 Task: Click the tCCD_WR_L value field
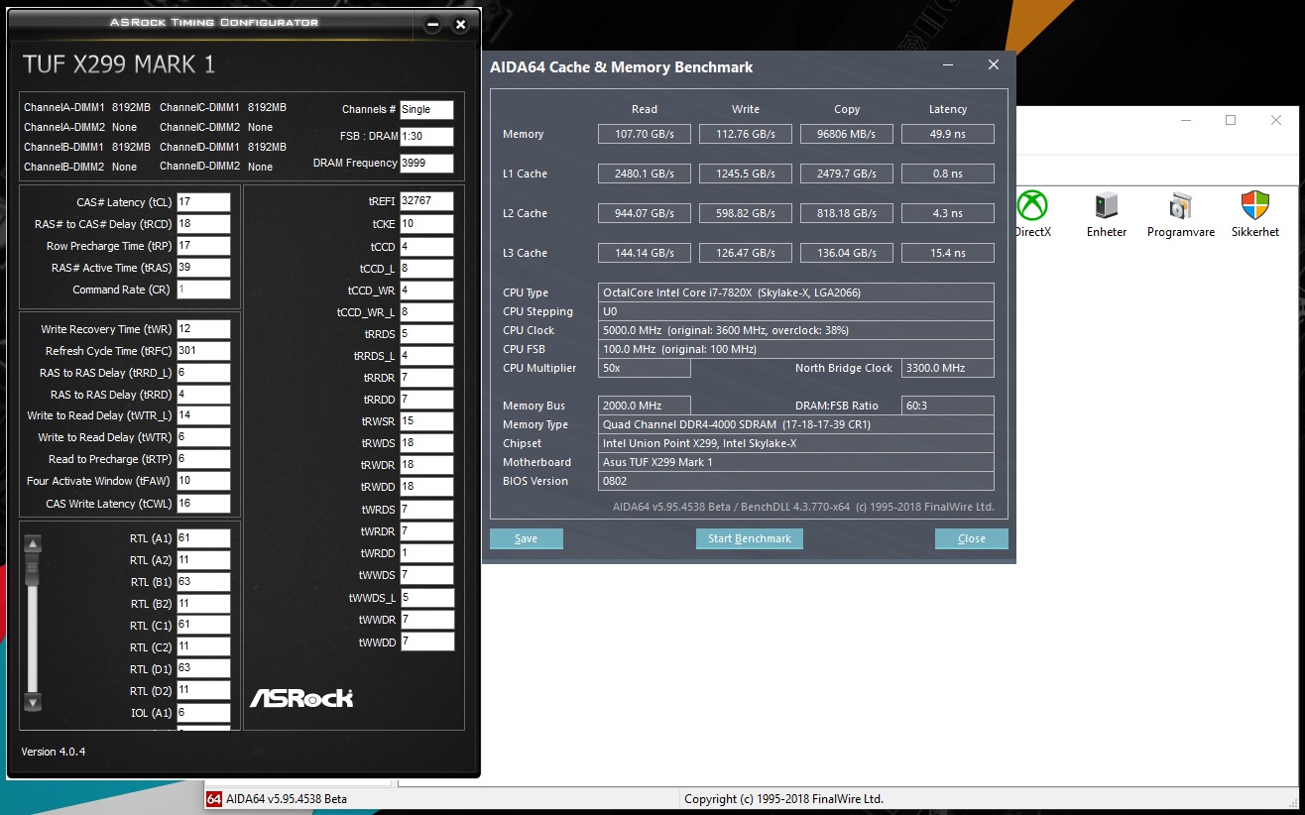pos(426,312)
